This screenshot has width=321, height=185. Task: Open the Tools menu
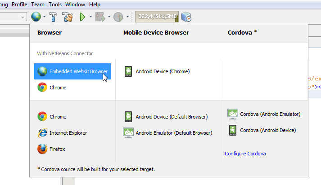click(55, 4)
